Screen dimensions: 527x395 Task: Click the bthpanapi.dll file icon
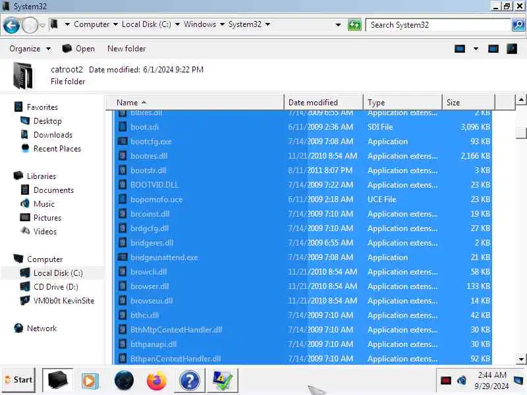pos(123,344)
